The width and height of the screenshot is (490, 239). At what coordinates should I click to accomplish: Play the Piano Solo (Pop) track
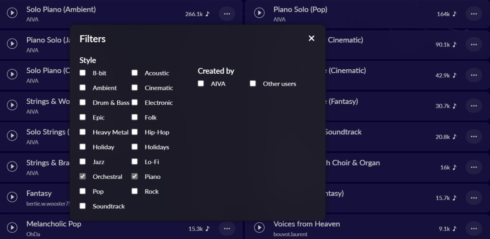click(x=259, y=13)
